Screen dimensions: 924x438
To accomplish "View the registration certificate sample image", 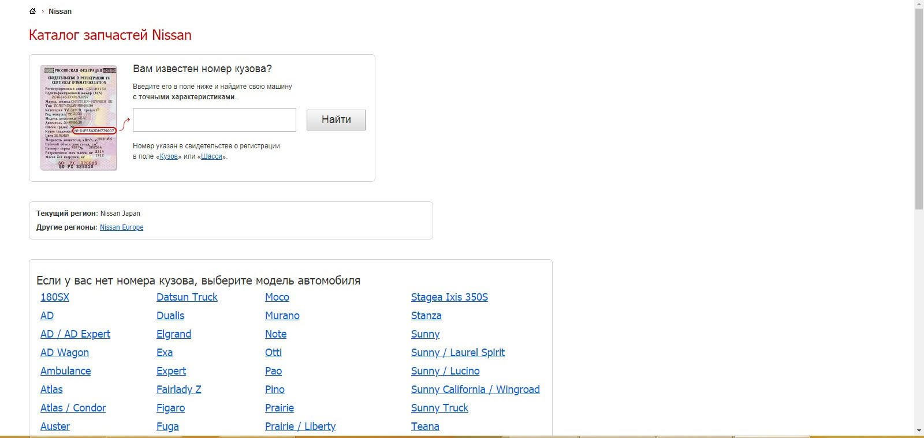I will [x=79, y=118].
